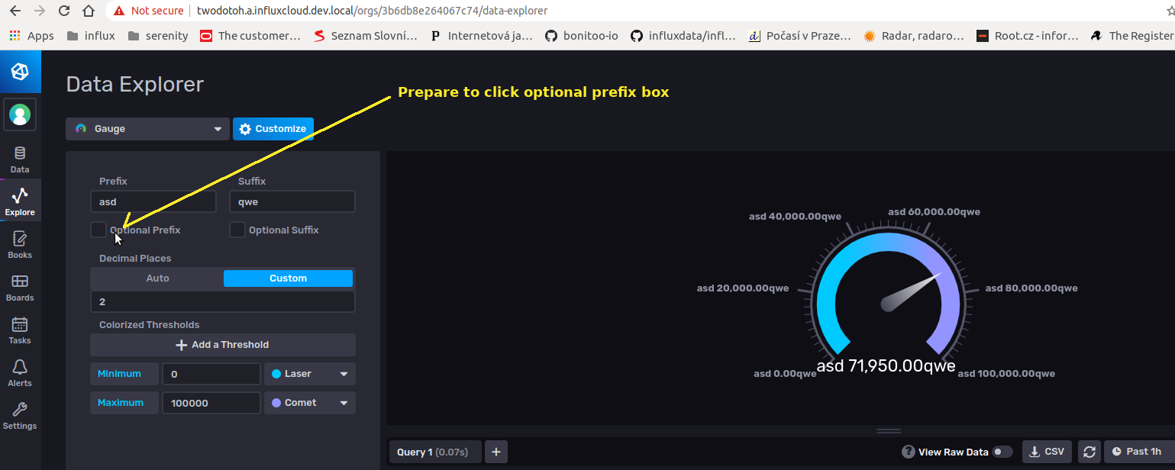Image resolution: width=1175 pixels, height=470 pixels.
Task: Open the Boards section
Action: pyautogui.click(x=20, y=287)
